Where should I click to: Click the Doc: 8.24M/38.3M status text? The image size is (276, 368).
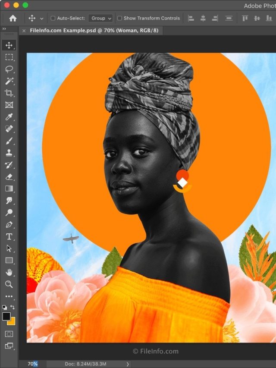pos(85,364)
